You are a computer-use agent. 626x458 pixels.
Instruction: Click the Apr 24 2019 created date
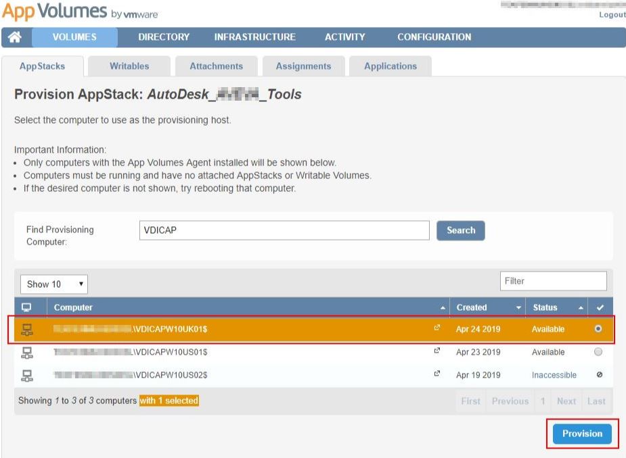pos(478,329)
